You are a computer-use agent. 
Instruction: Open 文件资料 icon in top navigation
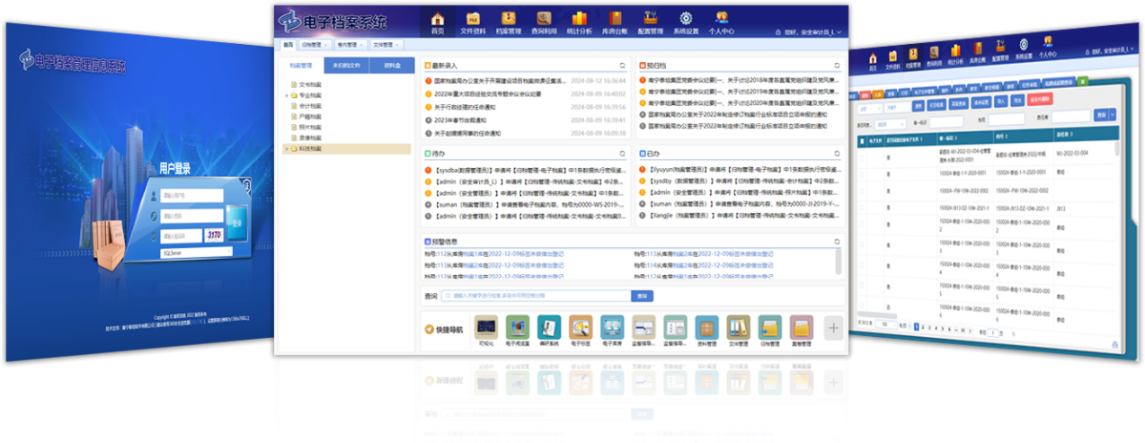[x=473, y=21]
